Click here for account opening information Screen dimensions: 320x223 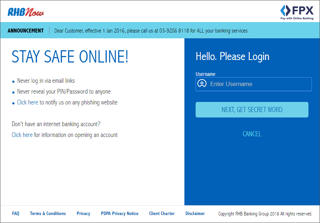click(x=22, y=135)
